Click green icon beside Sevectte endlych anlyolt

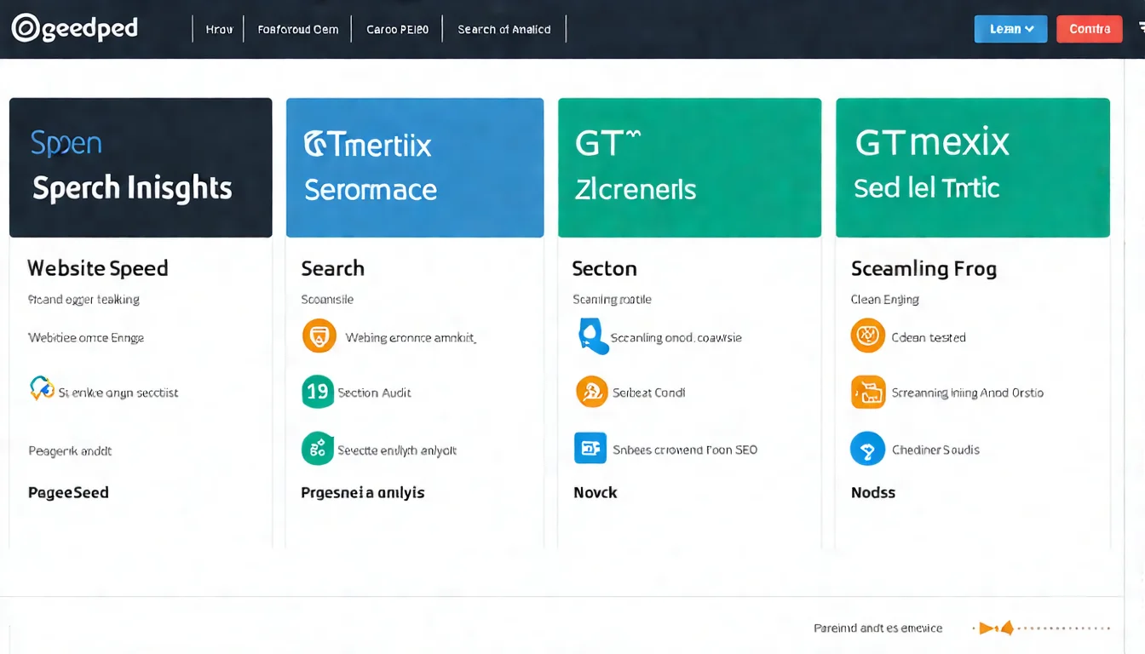coord(318,448)
